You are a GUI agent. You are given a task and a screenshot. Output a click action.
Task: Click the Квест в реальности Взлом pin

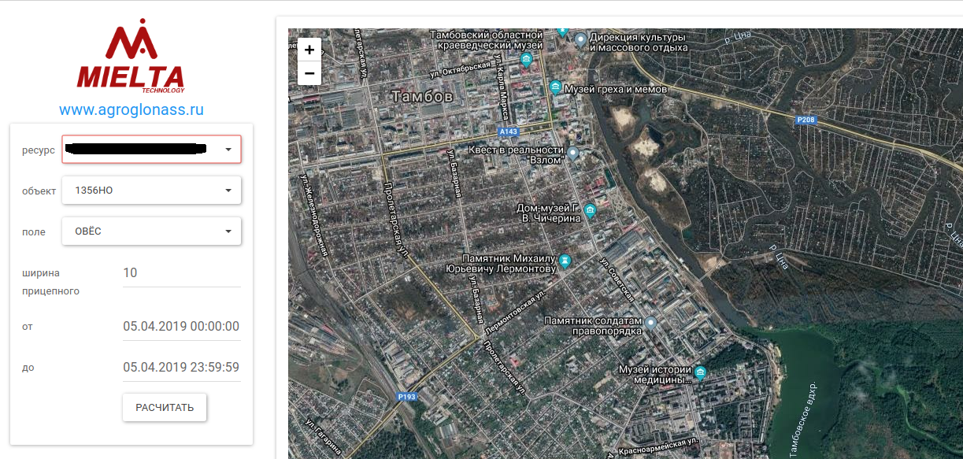click(573, 153)
